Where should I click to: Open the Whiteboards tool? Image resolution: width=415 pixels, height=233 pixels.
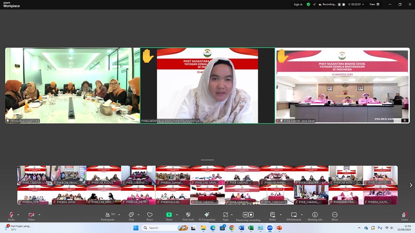pos(294,216)
